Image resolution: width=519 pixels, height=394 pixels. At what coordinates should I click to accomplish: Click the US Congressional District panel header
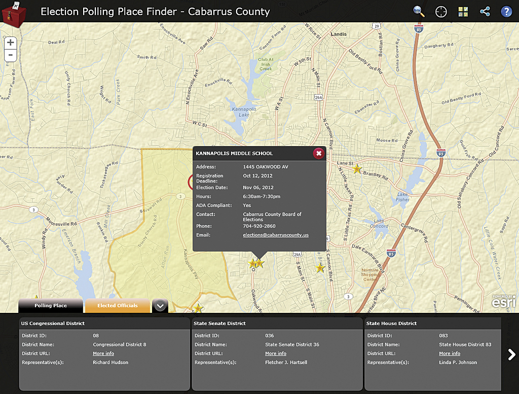pyautogui.click(x=104, y=324)
